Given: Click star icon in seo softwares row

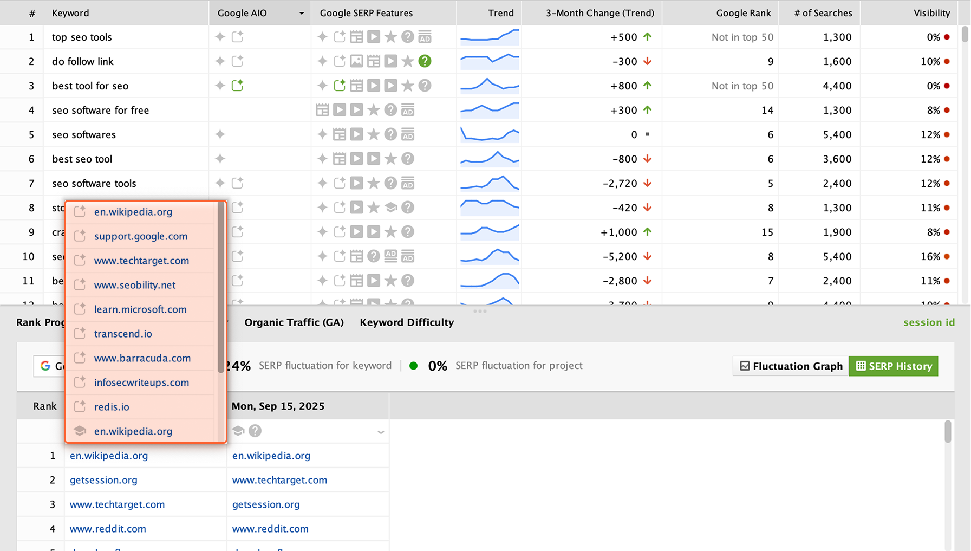Looking at the screenshot, I should (x=374, y=134).
